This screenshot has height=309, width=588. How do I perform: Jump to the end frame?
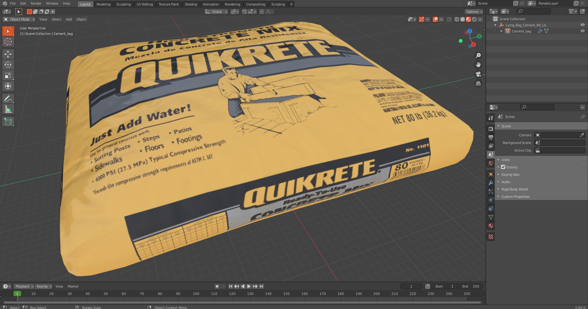261,286
